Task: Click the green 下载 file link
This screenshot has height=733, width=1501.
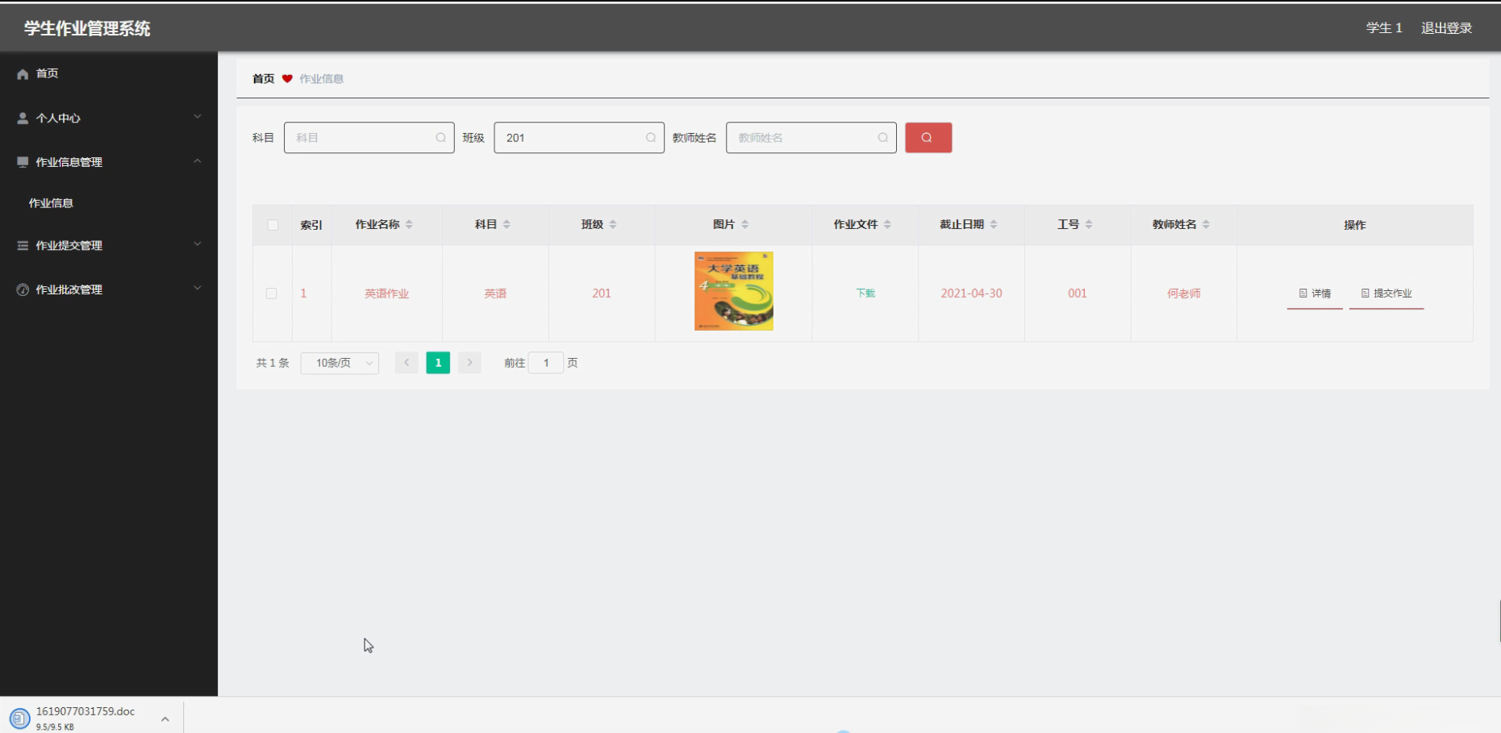Action: 865,294
